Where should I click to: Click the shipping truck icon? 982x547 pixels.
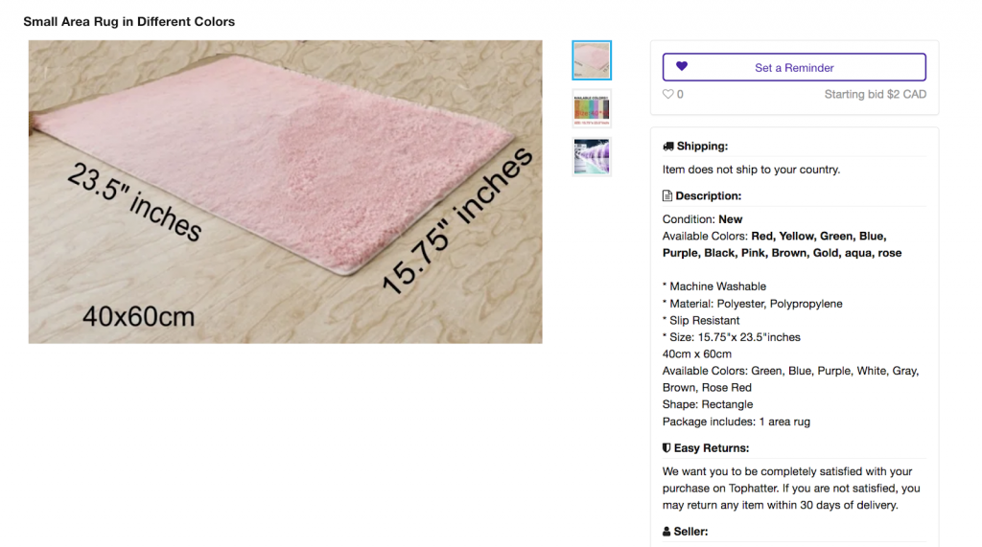tap(668, 147)
